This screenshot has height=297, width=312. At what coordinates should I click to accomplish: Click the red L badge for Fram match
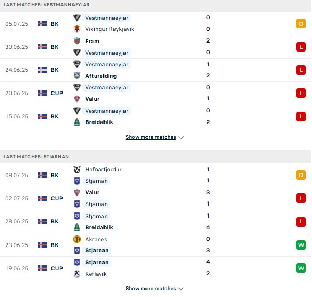[301, 47]
